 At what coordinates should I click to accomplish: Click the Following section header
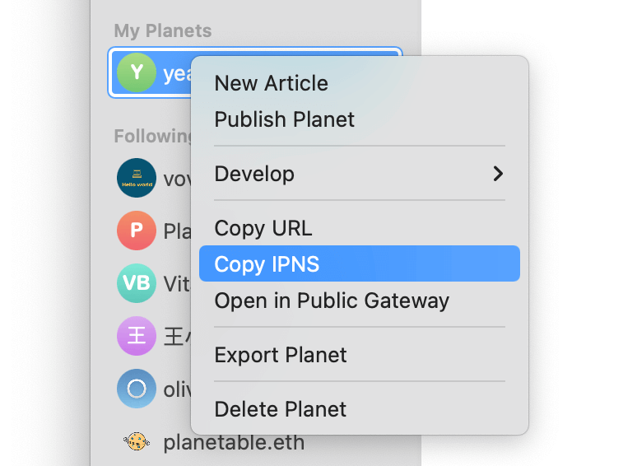(x=153, y=136)
